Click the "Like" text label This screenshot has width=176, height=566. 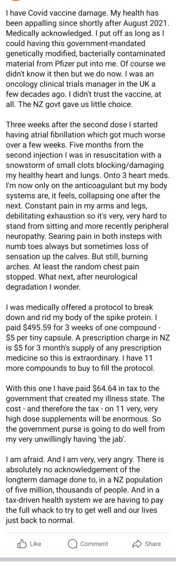tap(36, 544)
